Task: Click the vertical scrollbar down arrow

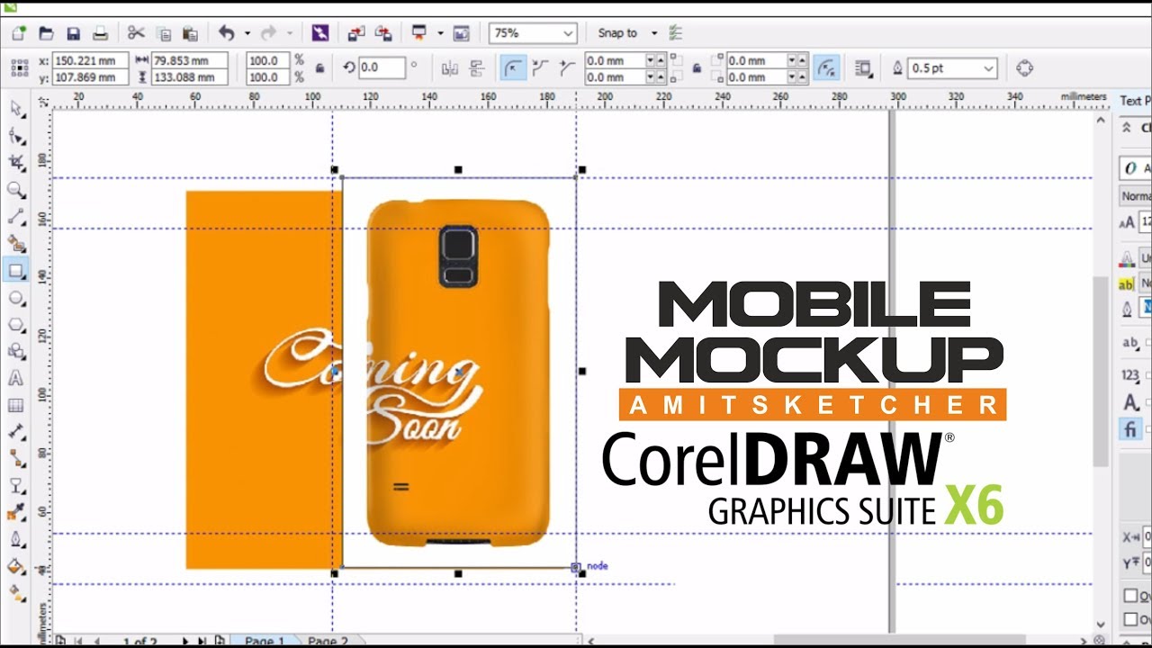Action: click(1102, 624)
